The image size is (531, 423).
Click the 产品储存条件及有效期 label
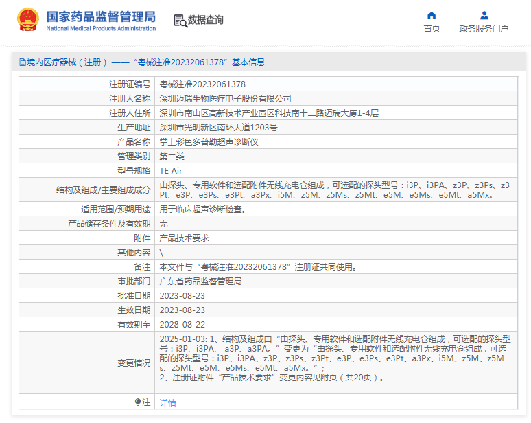(x=109, y=223)
